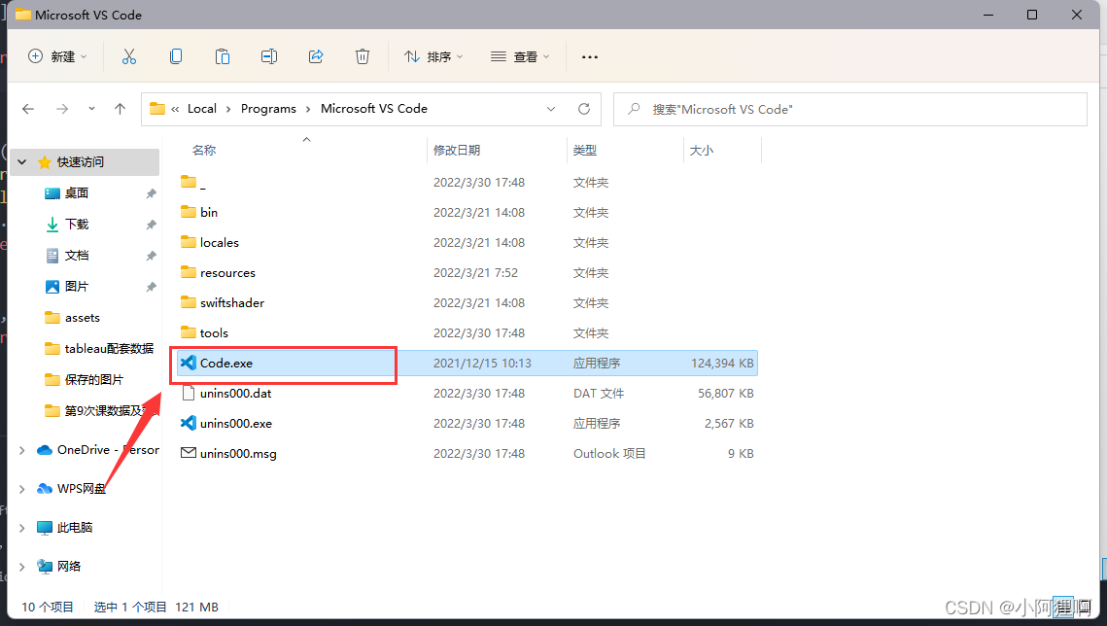
Task: Open 文档 in sidebar
Action: [76, 256]
